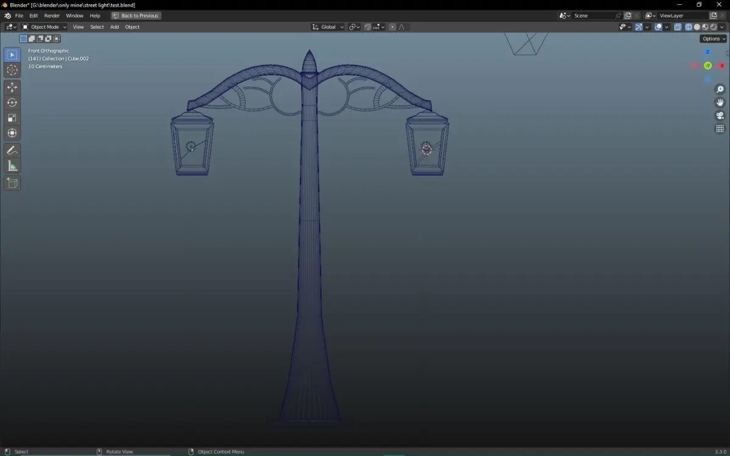This screenshot has width=730, height=456.
Task: Open the Render menu
Action: [52, 15]
